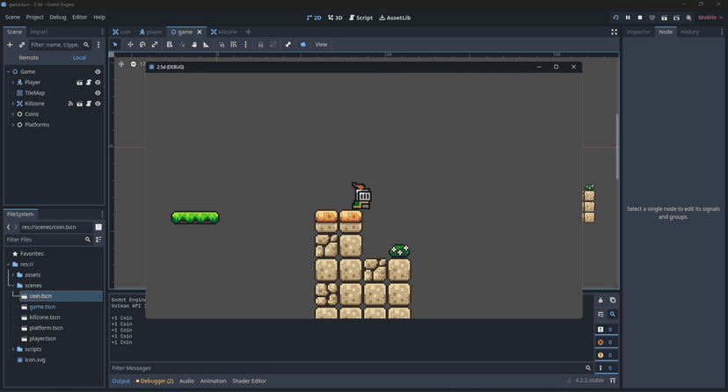Open snapping options three-dot menu
The height and width of the screenshot is (392, 728).
245,45
